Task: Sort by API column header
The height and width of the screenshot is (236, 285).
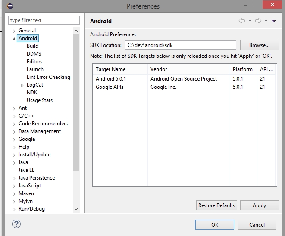Action: pyautogui.click(x=266, y=69)
